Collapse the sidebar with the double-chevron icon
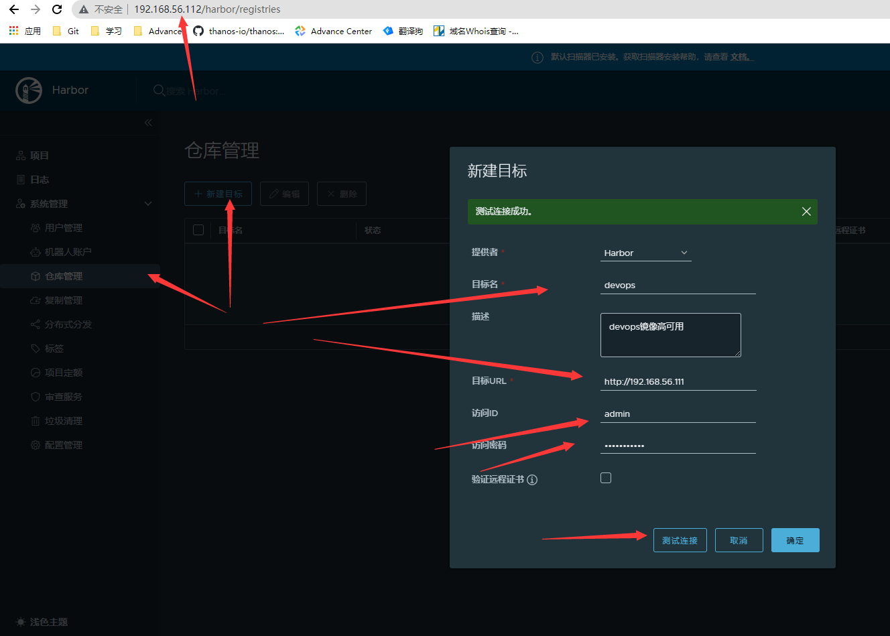 point(148,123)
